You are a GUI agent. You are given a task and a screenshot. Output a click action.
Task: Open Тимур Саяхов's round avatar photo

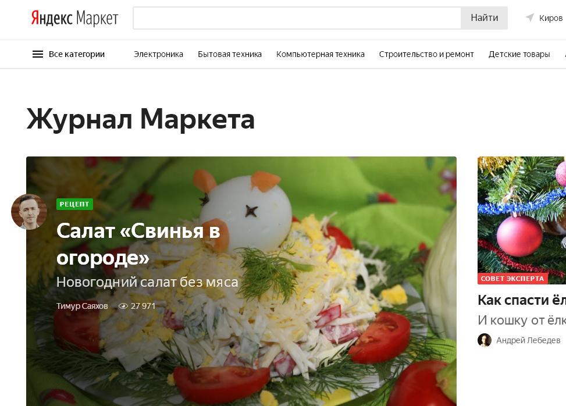pos(29,212)
